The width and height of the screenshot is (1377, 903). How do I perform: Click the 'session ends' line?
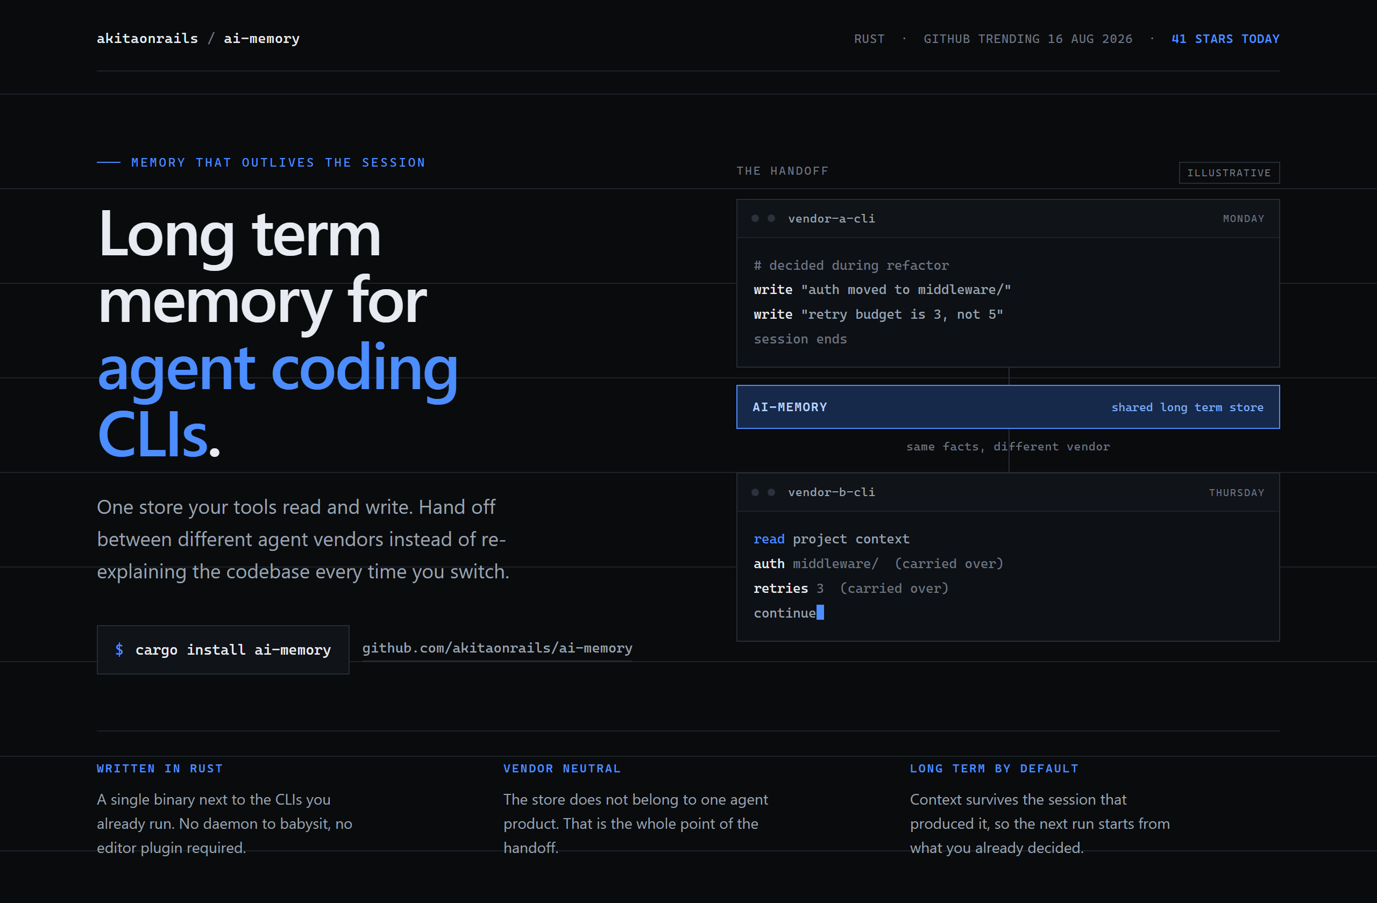(x=800, y=339)
